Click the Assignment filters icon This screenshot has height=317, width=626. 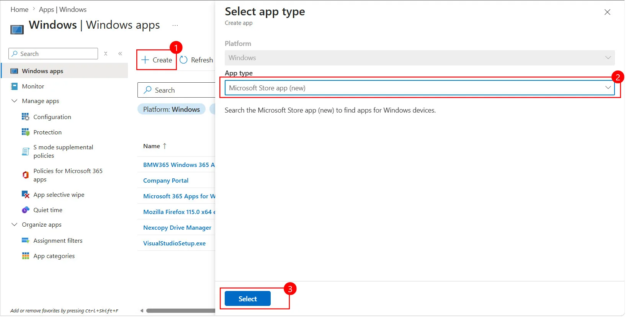(x=26, y=240)
